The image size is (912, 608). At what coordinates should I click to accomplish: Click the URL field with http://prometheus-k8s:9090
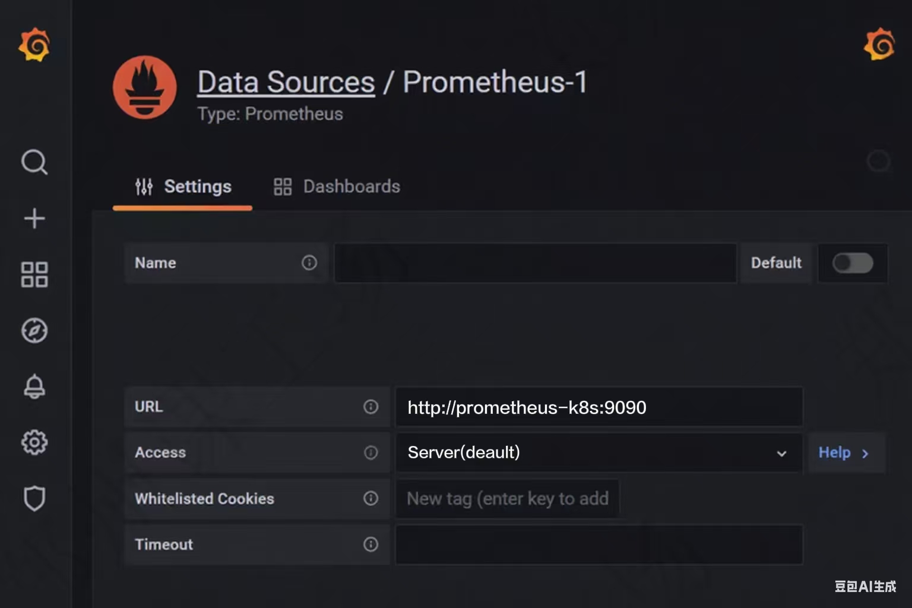pos(599,407)
